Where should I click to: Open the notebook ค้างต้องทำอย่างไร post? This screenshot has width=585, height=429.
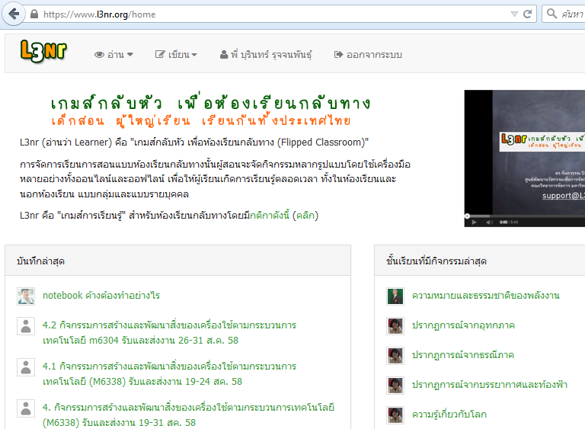pos(101,296)
